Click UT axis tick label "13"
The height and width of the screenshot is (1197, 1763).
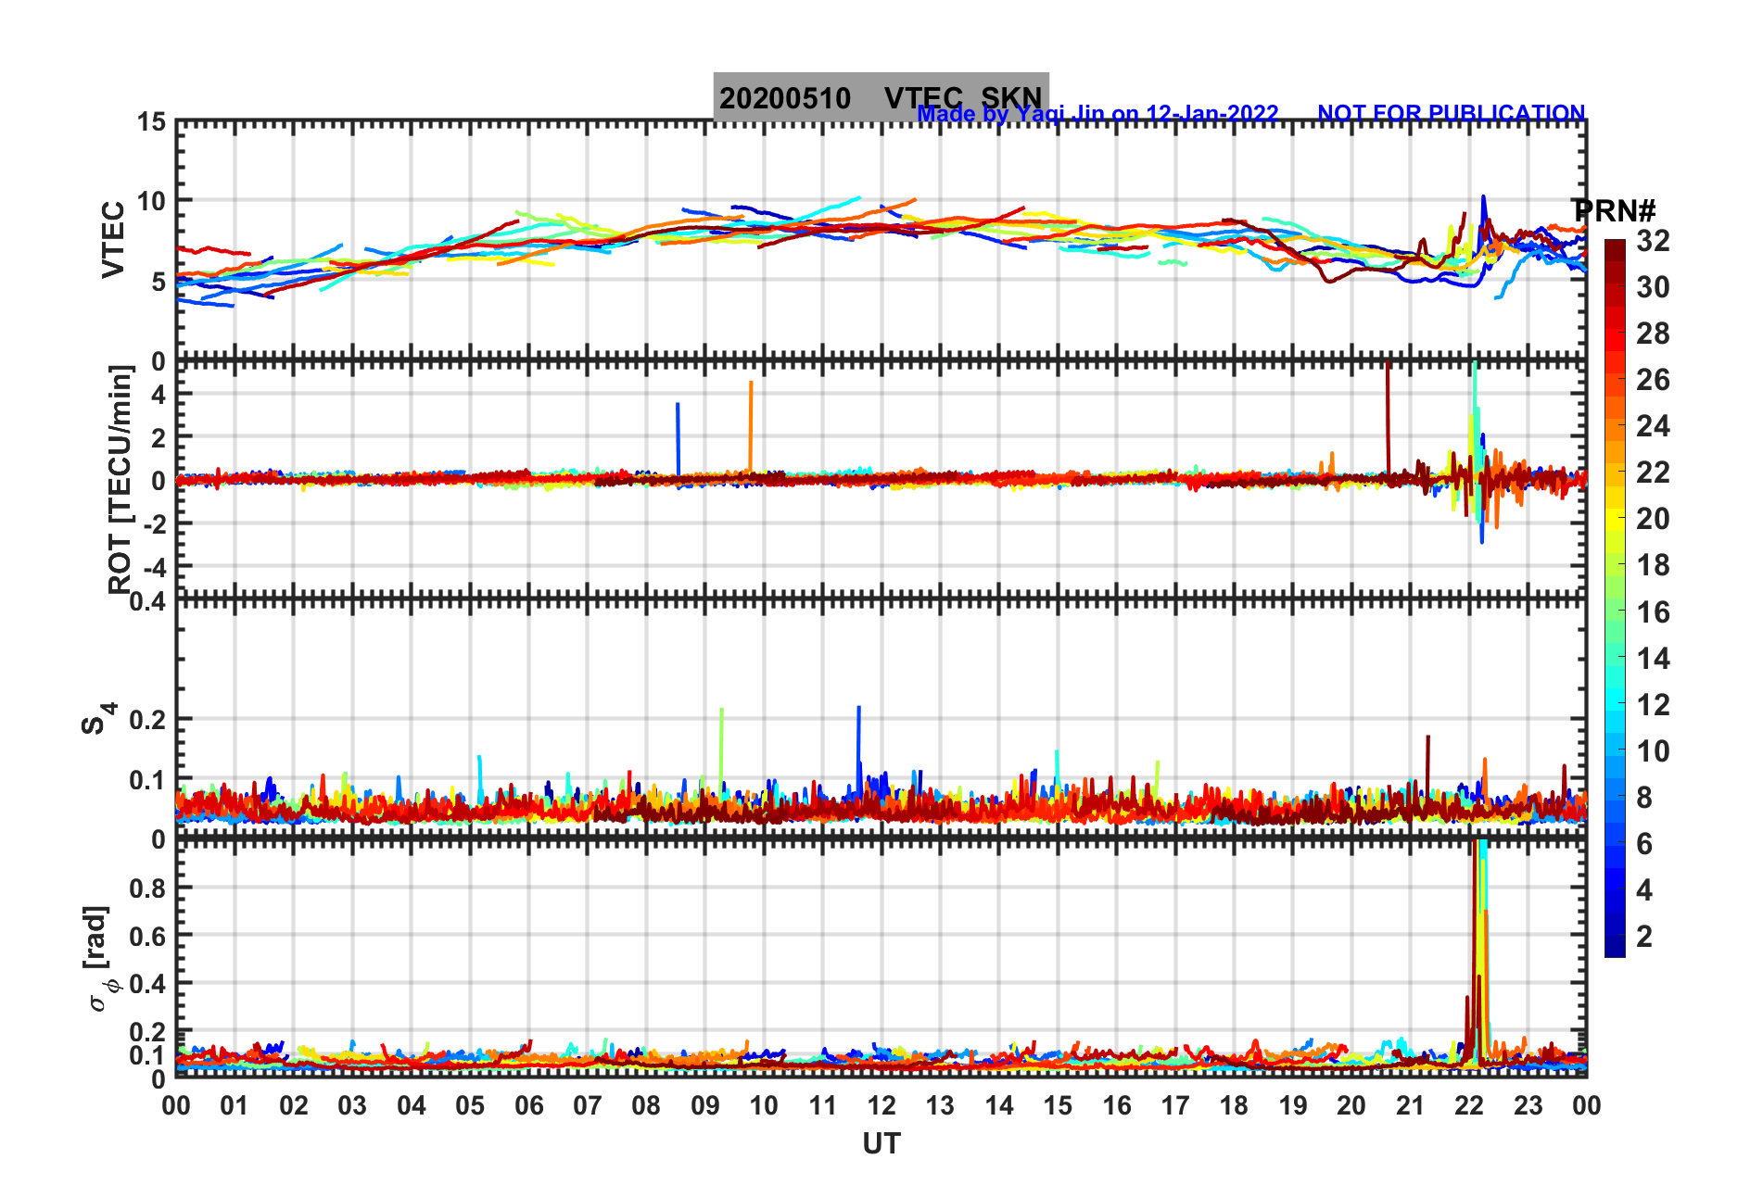tap(940, 1105)
